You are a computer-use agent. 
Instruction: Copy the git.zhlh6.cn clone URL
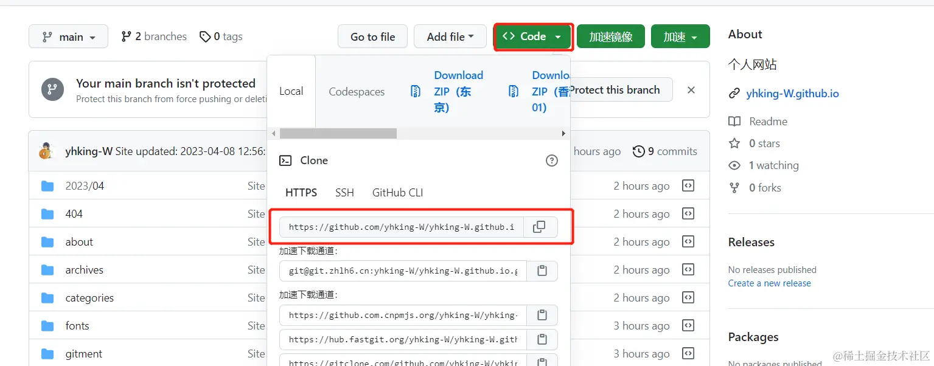tap(542, 271)
